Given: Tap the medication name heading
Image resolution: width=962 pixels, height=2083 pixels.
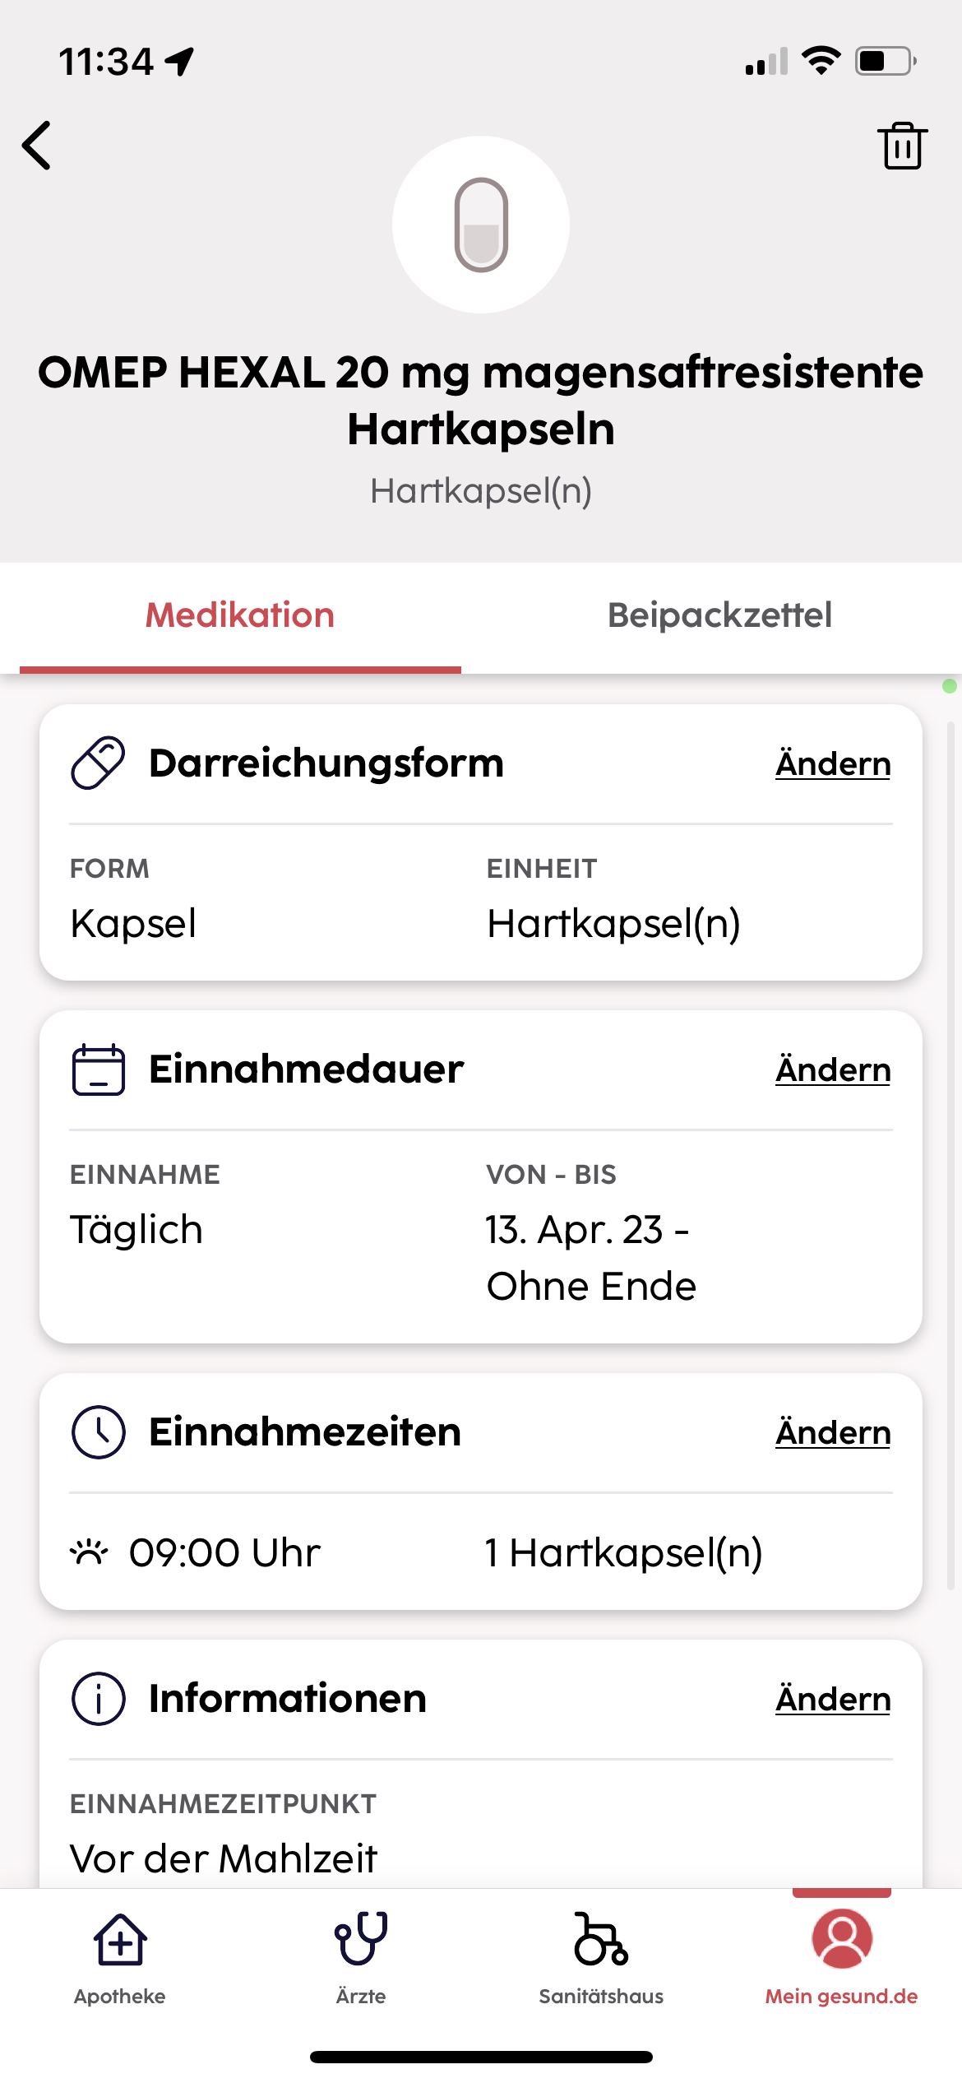Looking at the screenshot, I should pos(481,401).
